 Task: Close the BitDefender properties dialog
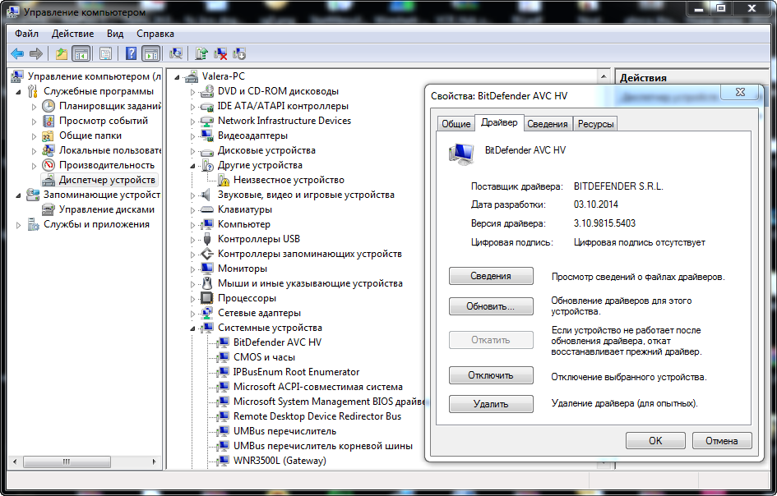[x=740, y=92]
